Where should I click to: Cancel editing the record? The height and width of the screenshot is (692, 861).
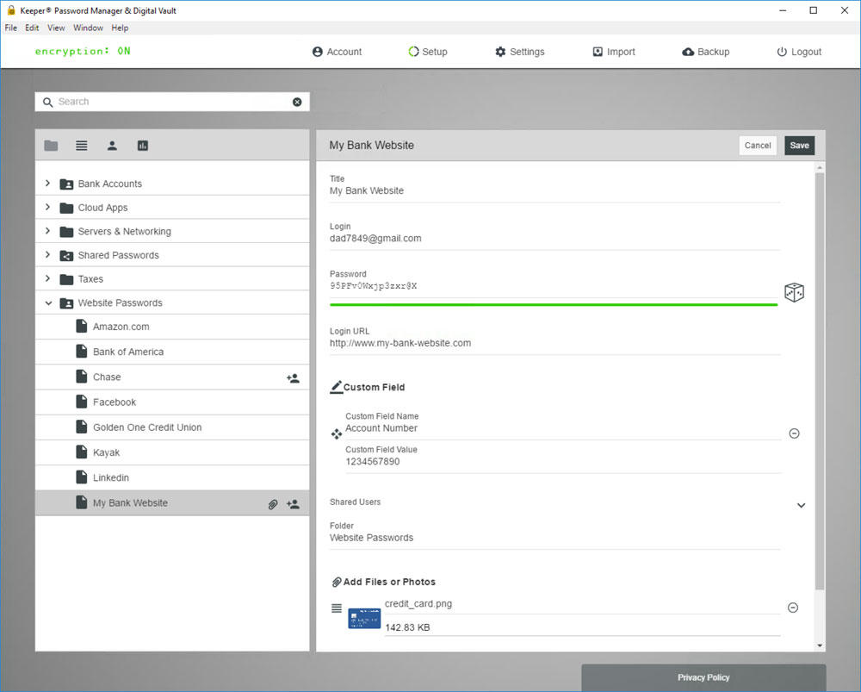(757, 146)
